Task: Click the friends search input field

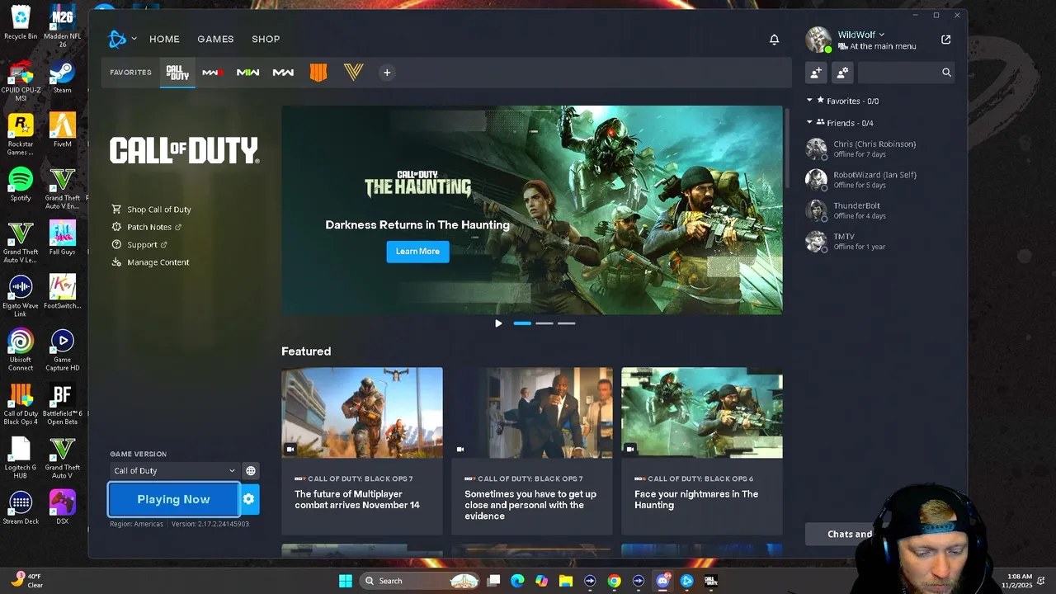Action: 898,73
